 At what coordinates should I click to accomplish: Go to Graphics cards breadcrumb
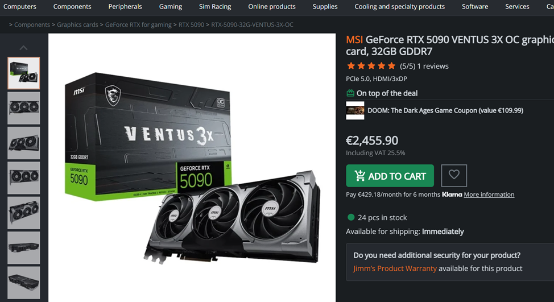click(77, 24)
